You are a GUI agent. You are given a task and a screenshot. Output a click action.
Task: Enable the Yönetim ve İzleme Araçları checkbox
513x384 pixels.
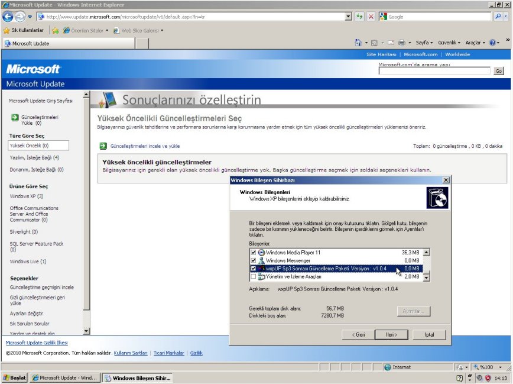pyautogui.click(x=254, y=277)
